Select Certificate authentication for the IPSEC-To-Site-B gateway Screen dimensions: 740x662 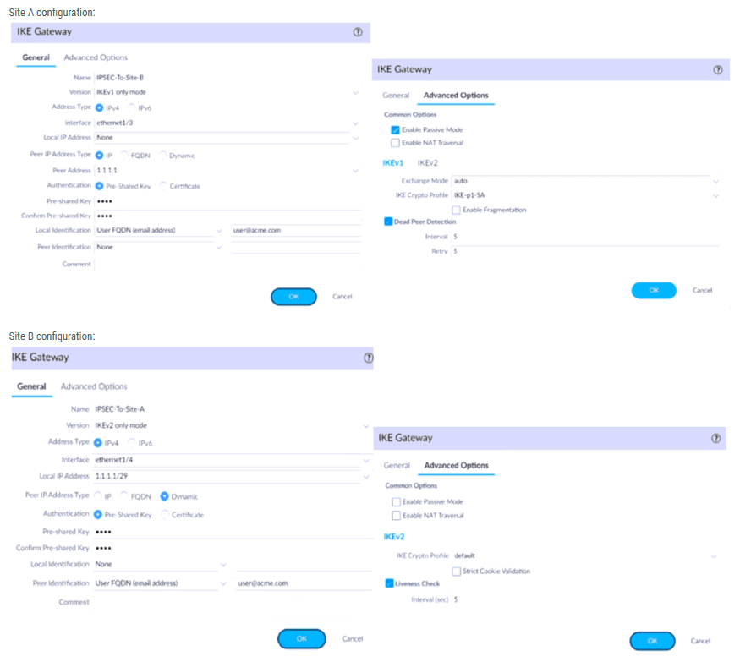164,186
